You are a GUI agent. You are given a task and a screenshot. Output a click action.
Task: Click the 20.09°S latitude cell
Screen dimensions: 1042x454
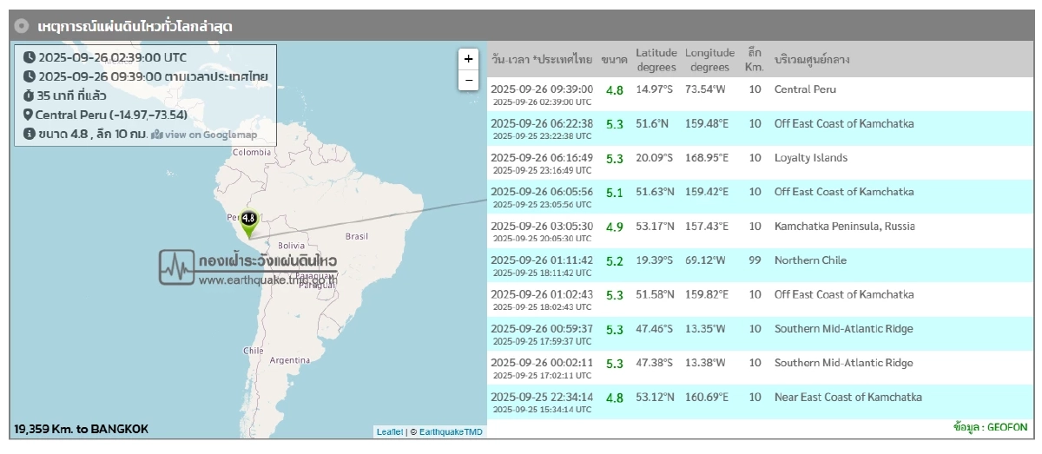coord(655,158)
